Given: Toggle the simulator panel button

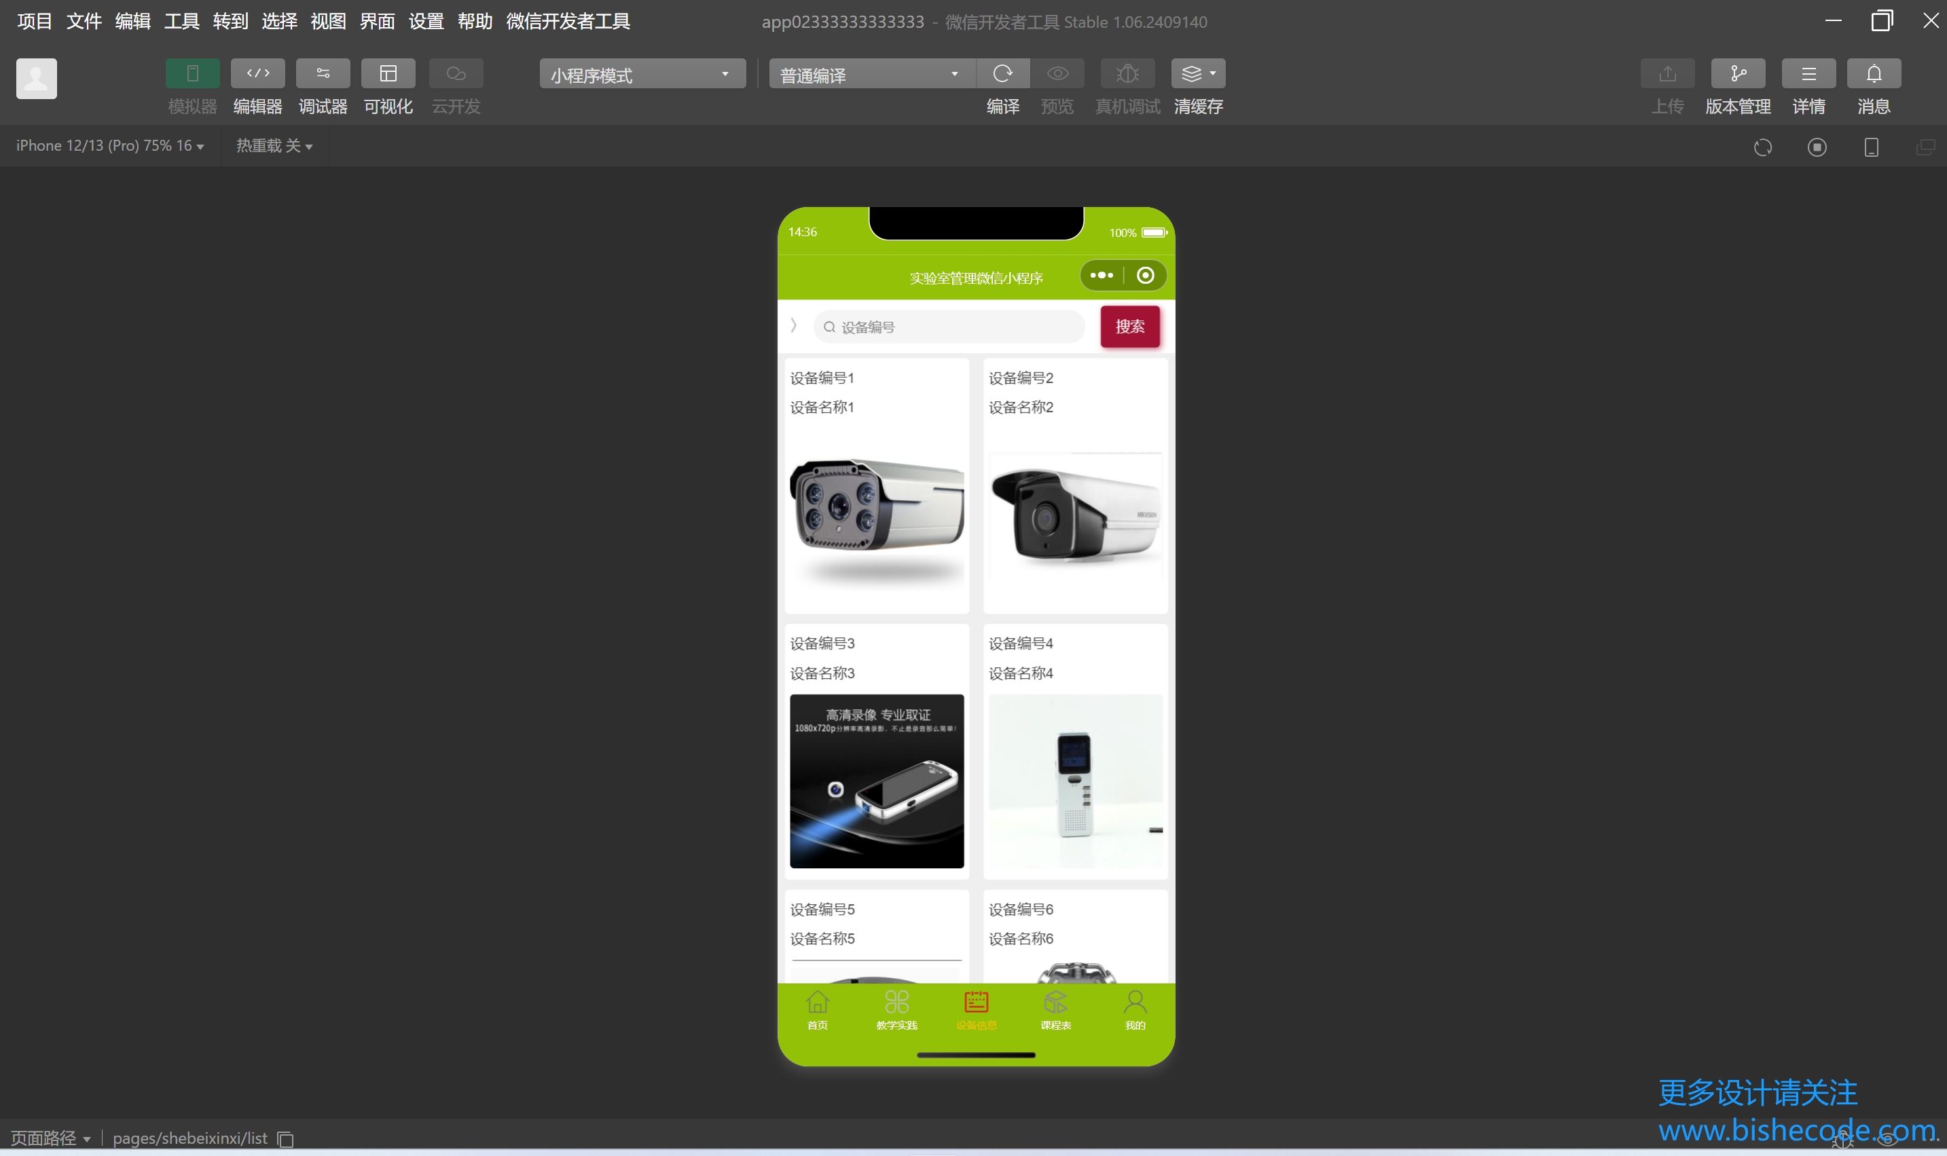Looking at the screenshot, I should (x=192, y=74).
